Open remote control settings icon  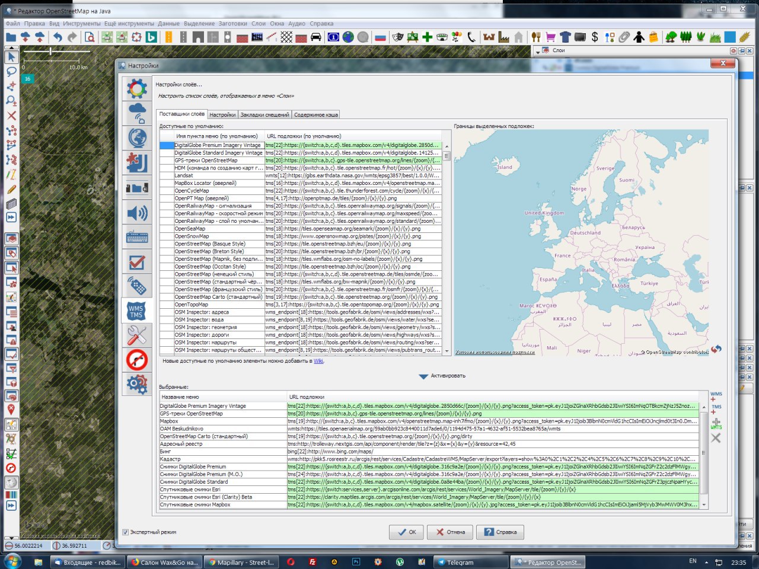tap(137, 287)
